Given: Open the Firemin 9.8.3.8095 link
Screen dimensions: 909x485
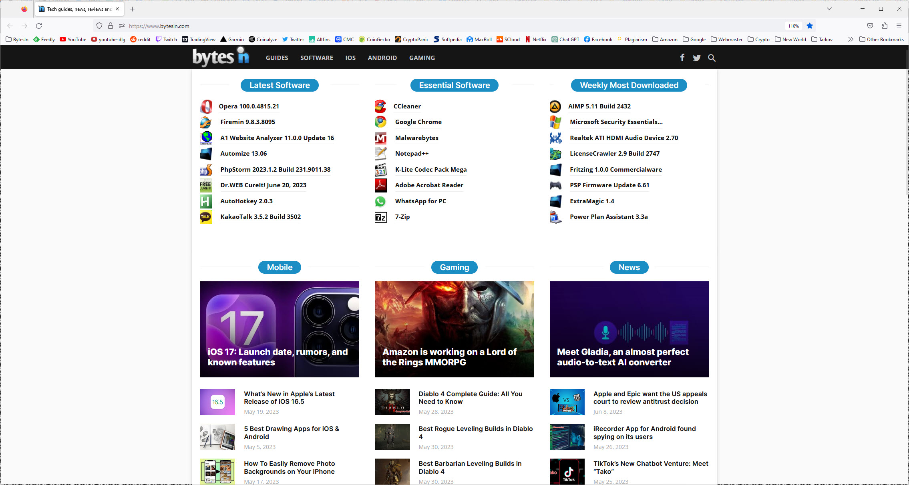Looking at the screenshot, I should coord(247,122).
